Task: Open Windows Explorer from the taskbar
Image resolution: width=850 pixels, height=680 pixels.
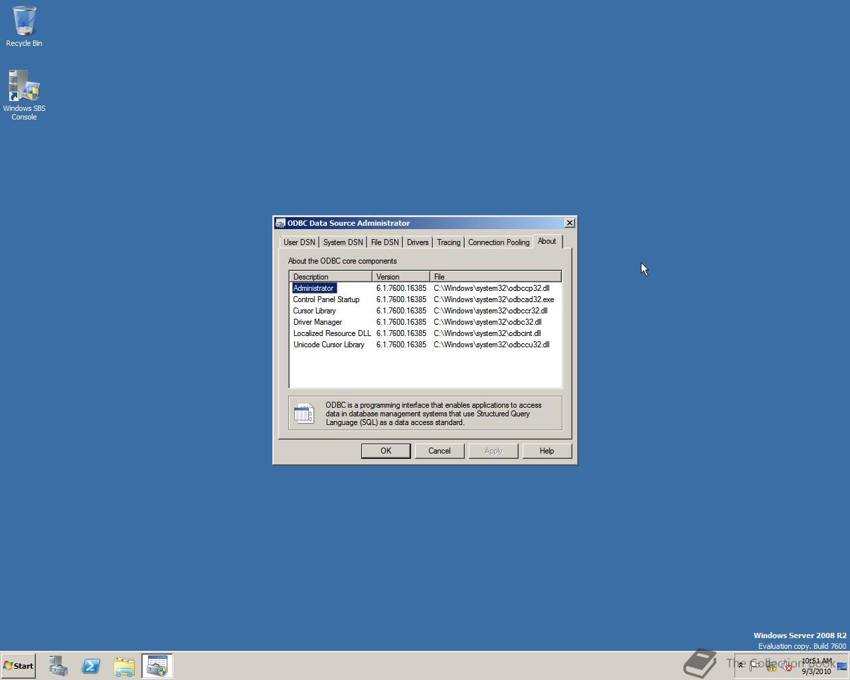Action: coord(124,666)
